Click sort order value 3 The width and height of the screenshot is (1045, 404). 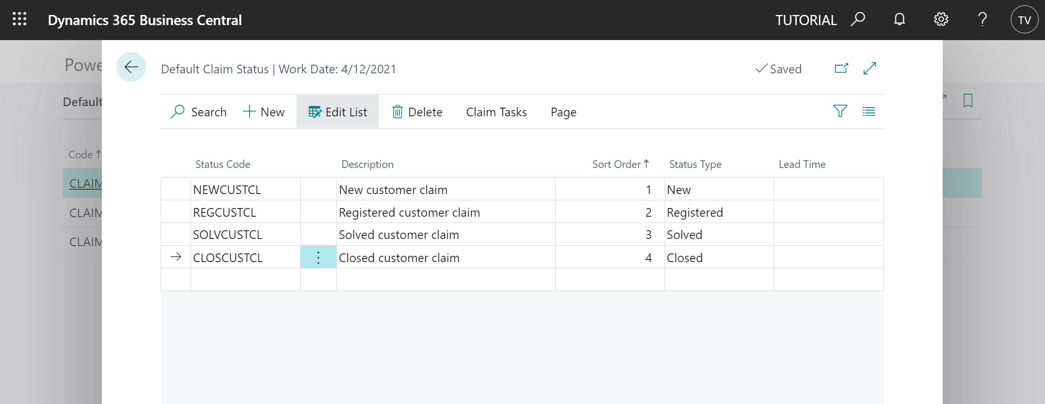[x=610, y=235]
